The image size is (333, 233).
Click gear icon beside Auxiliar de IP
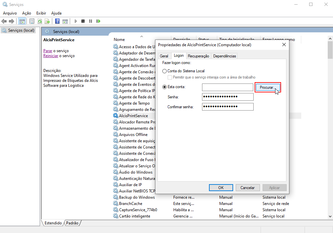[x=115, y=184]
